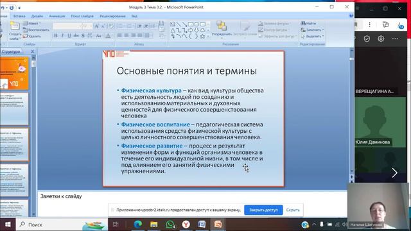Click Восстановить to reset the slide
Image resolution: width=411 pixels, height=231 pixels.
click(x=36, y=30)
